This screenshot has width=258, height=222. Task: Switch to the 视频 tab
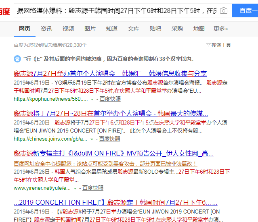(68, 29)
